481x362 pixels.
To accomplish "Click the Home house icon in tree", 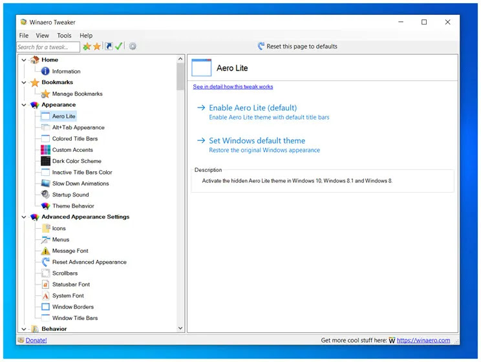I will (x=35, y=59).
